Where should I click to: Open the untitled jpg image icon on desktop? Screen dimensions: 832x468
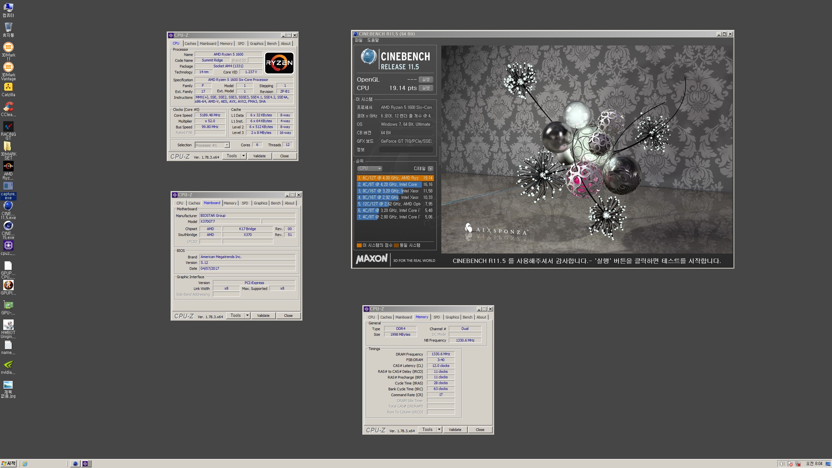click(x=8, y=389)
